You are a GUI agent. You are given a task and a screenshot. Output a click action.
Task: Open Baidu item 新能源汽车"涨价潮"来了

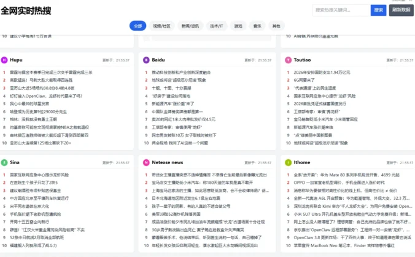click(173, 103)
